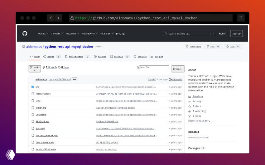Open the .env file

click(x=38, y=101)
